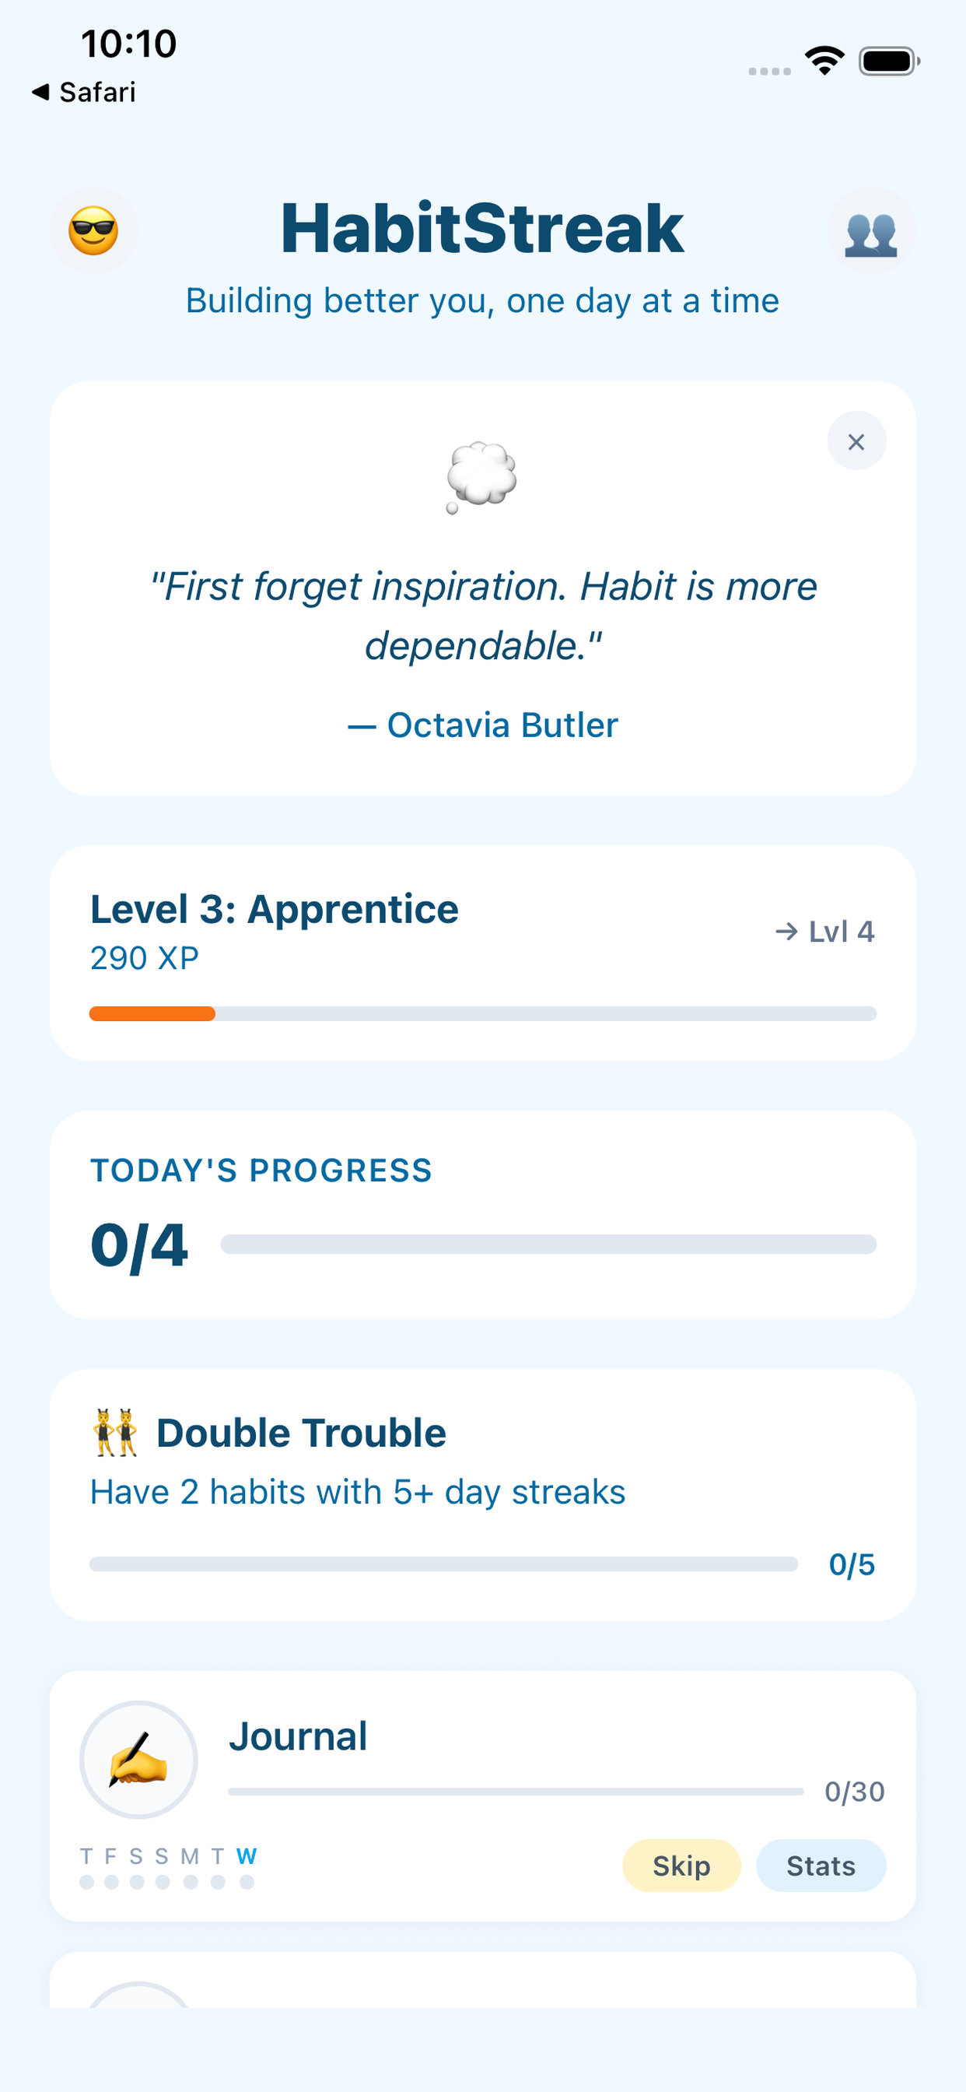This screenshot has height=2092, width=966.
Task: Tap Monday dot in Journal week tracker
Action: pos(191,1882)
